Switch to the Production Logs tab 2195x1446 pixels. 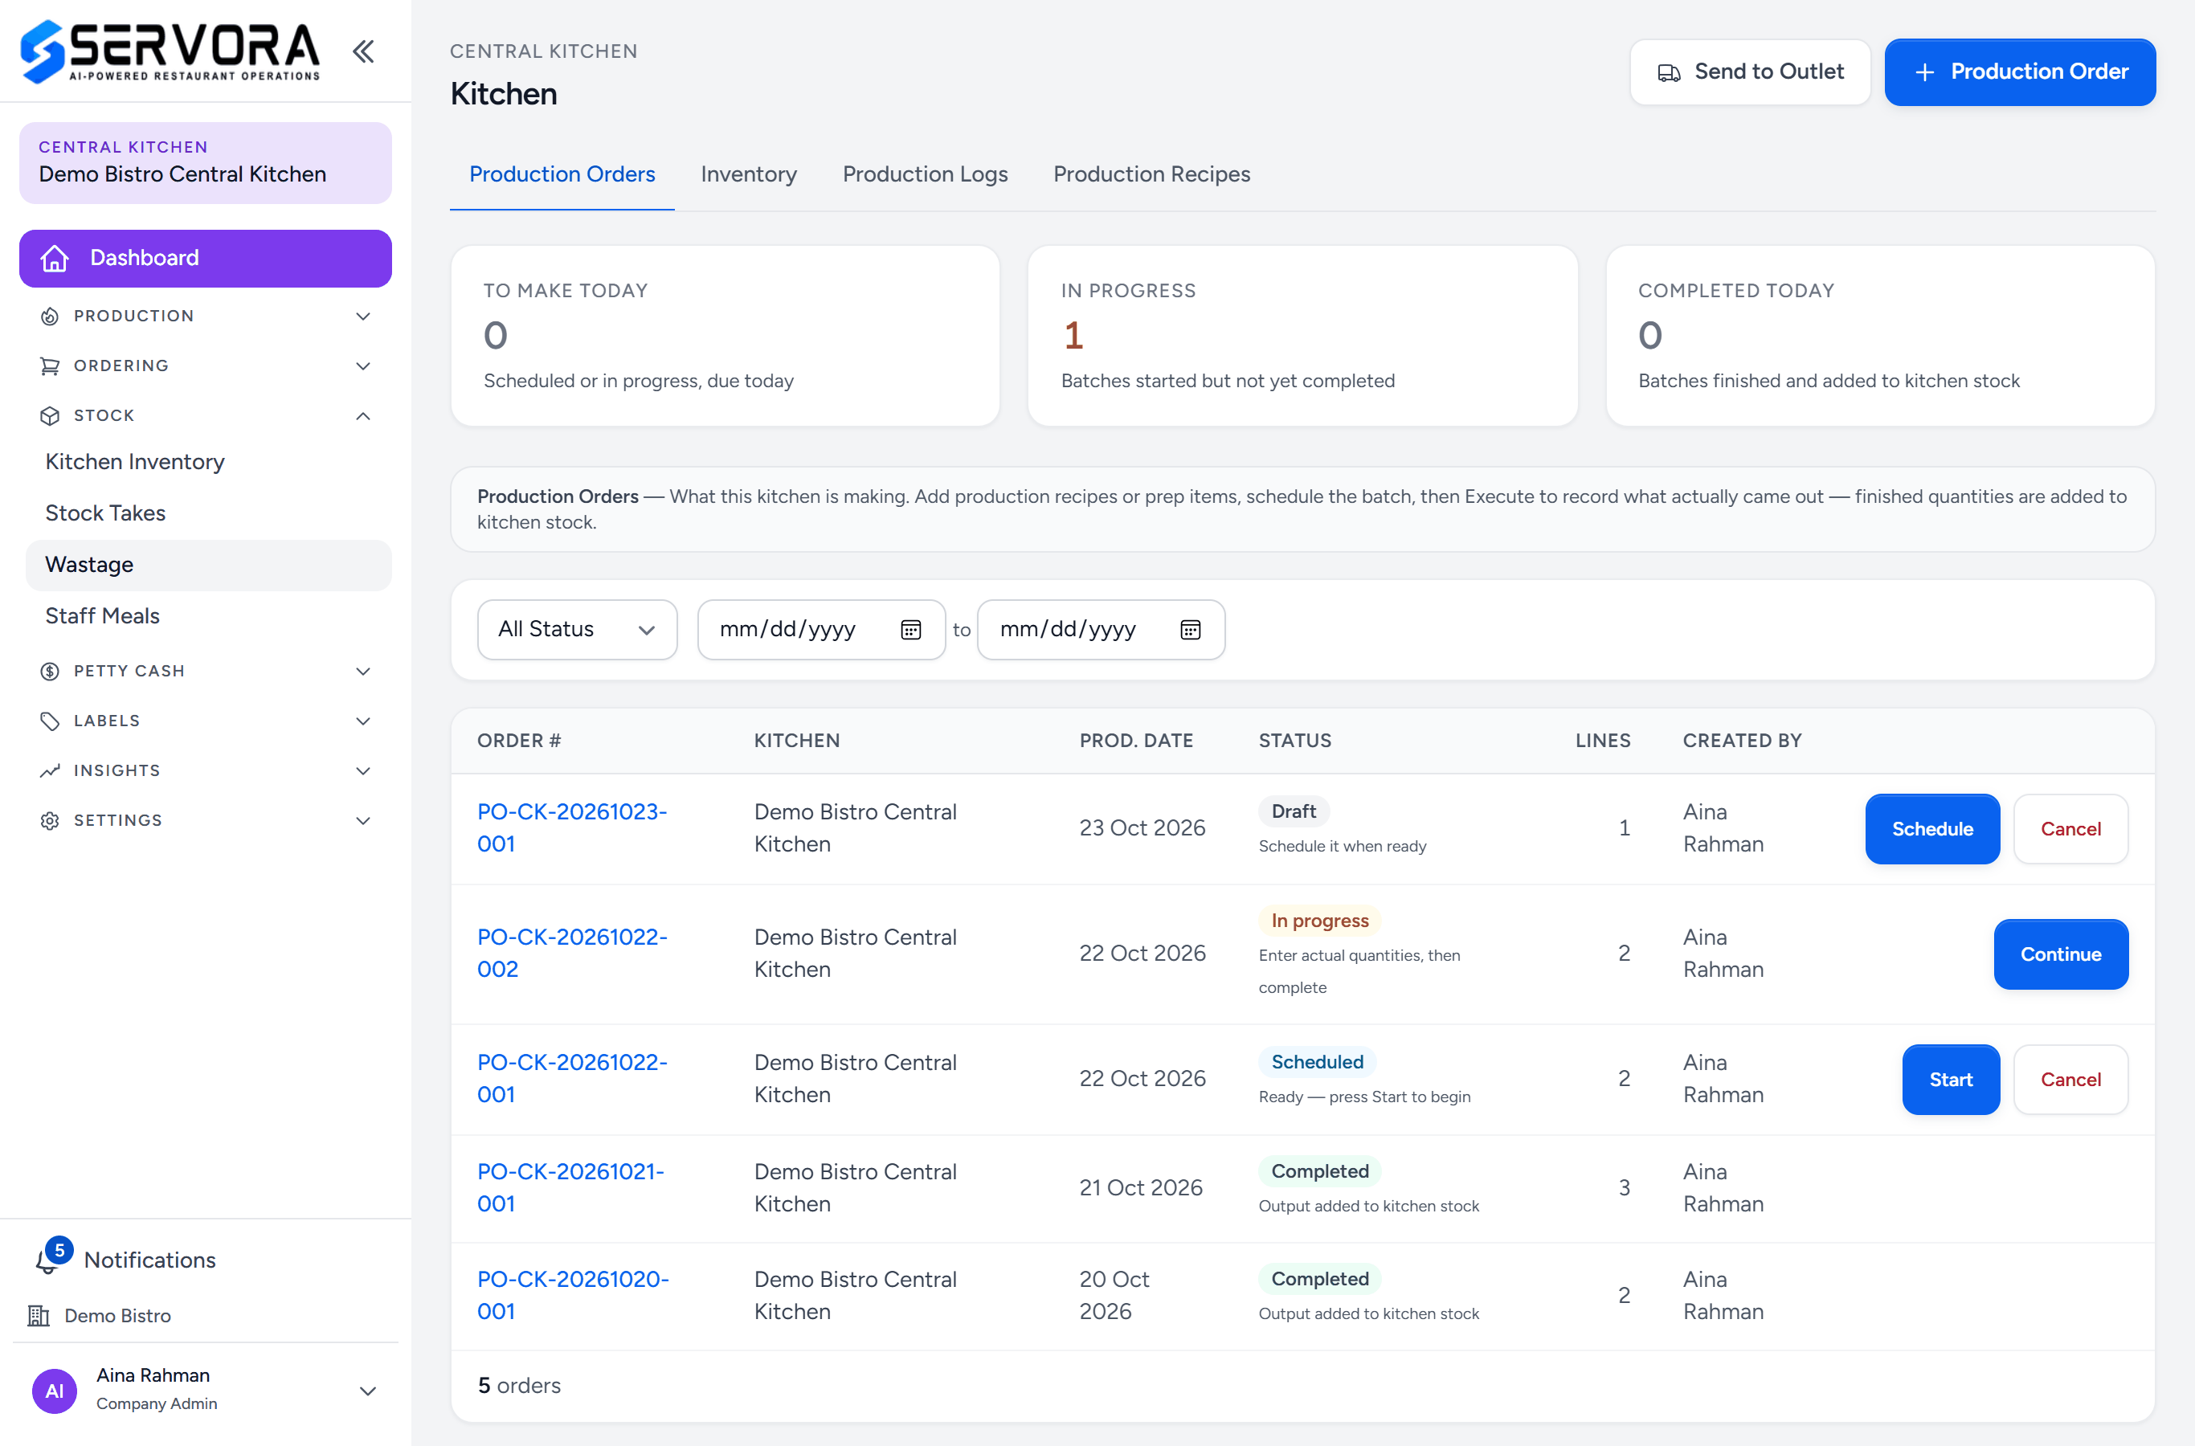pos(925,174)
